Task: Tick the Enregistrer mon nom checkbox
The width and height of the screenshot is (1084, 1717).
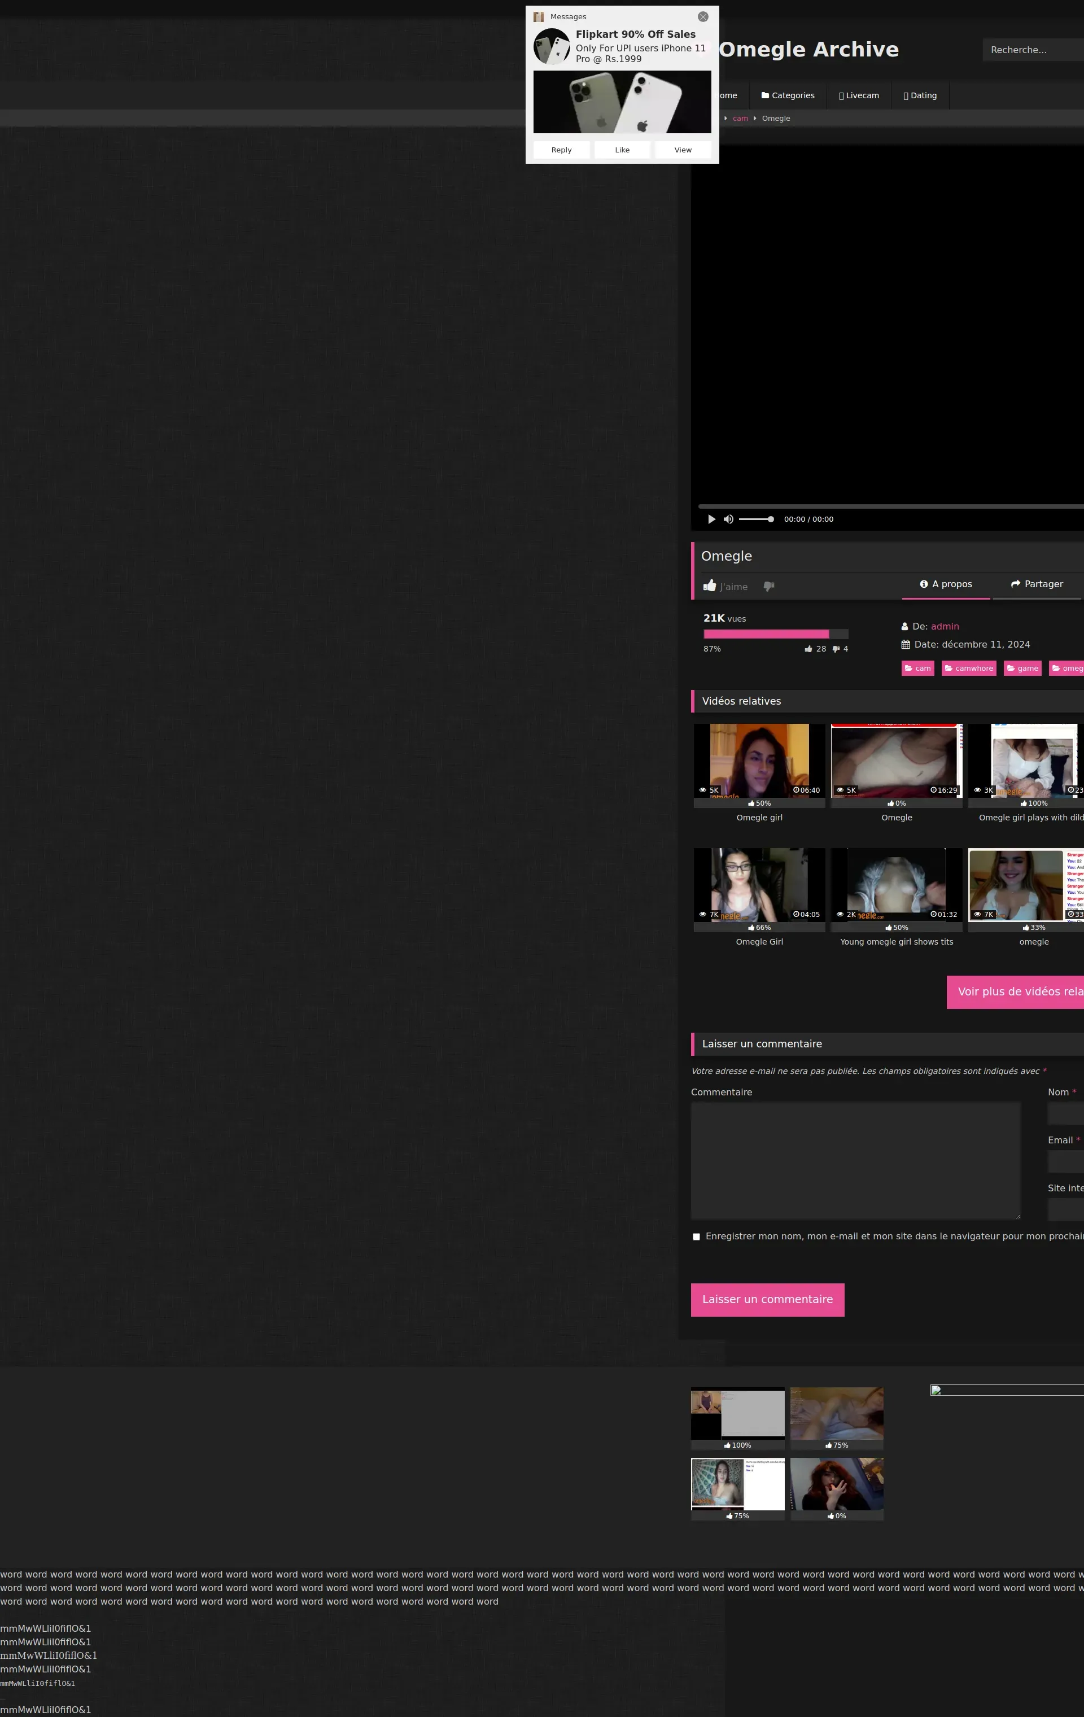Action: pos(696,1237)
